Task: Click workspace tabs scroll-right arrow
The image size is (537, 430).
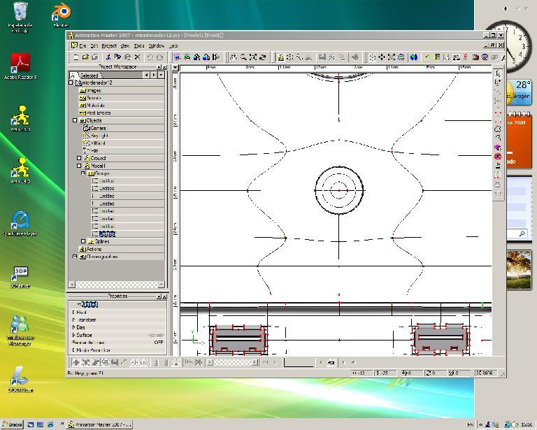Action: [x=154, y=75]
